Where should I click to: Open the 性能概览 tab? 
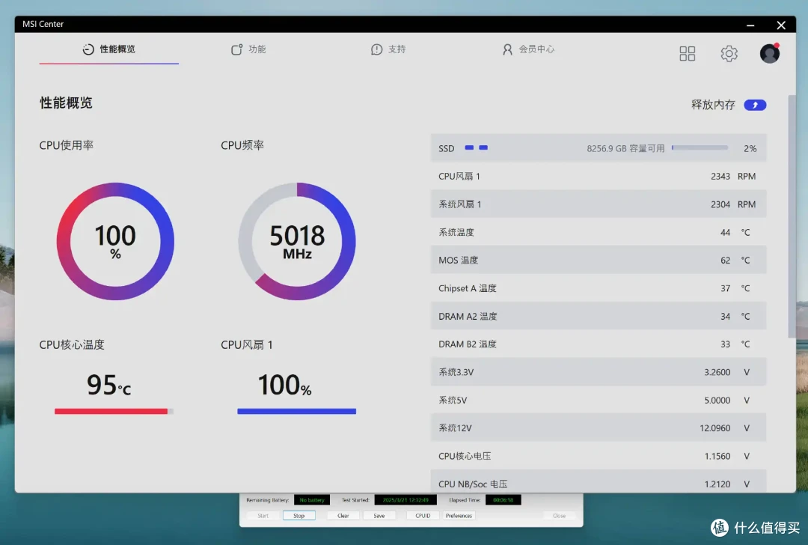pos(108,49)
